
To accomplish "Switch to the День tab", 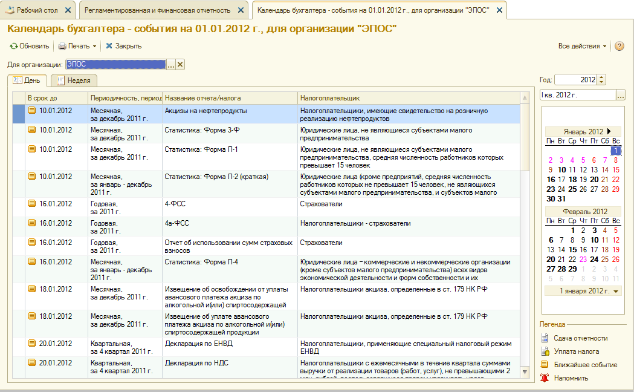I will coord(27,80).
